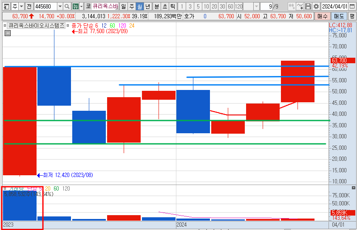
Task: Select the 120 interval button
Action: tap(238, 6)
